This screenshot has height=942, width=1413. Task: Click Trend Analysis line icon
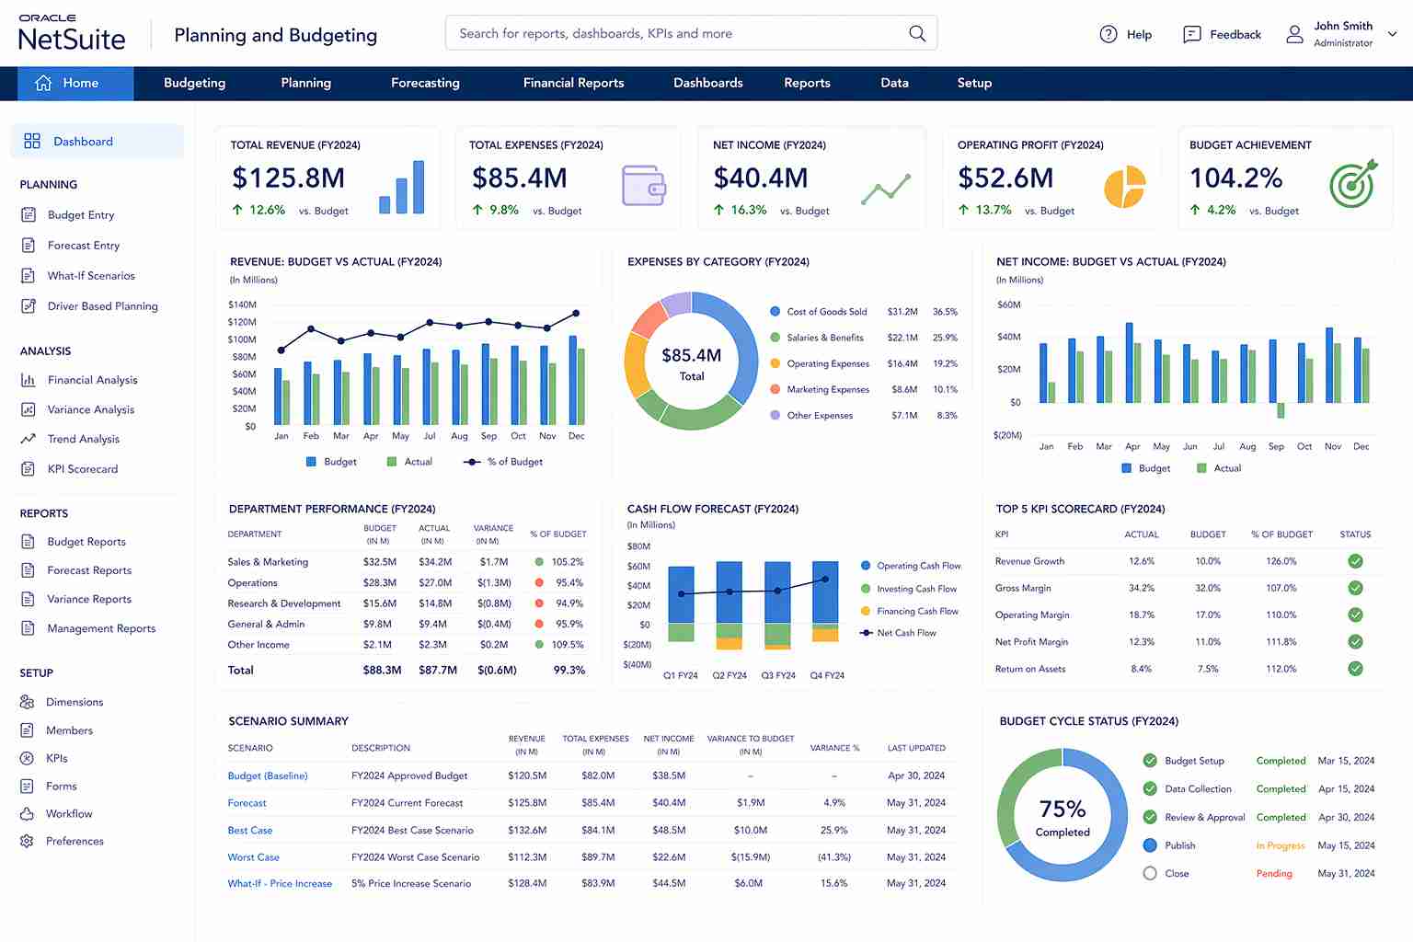[28, 439]
